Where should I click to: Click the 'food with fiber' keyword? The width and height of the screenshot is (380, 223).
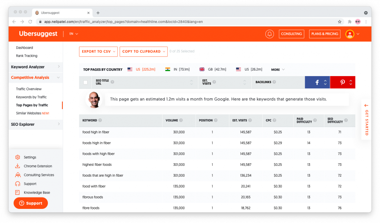94,186
